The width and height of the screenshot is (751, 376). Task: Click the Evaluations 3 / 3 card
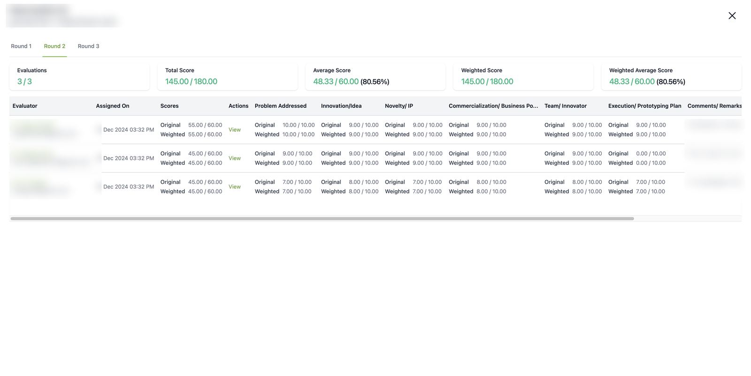coord(79,76)
